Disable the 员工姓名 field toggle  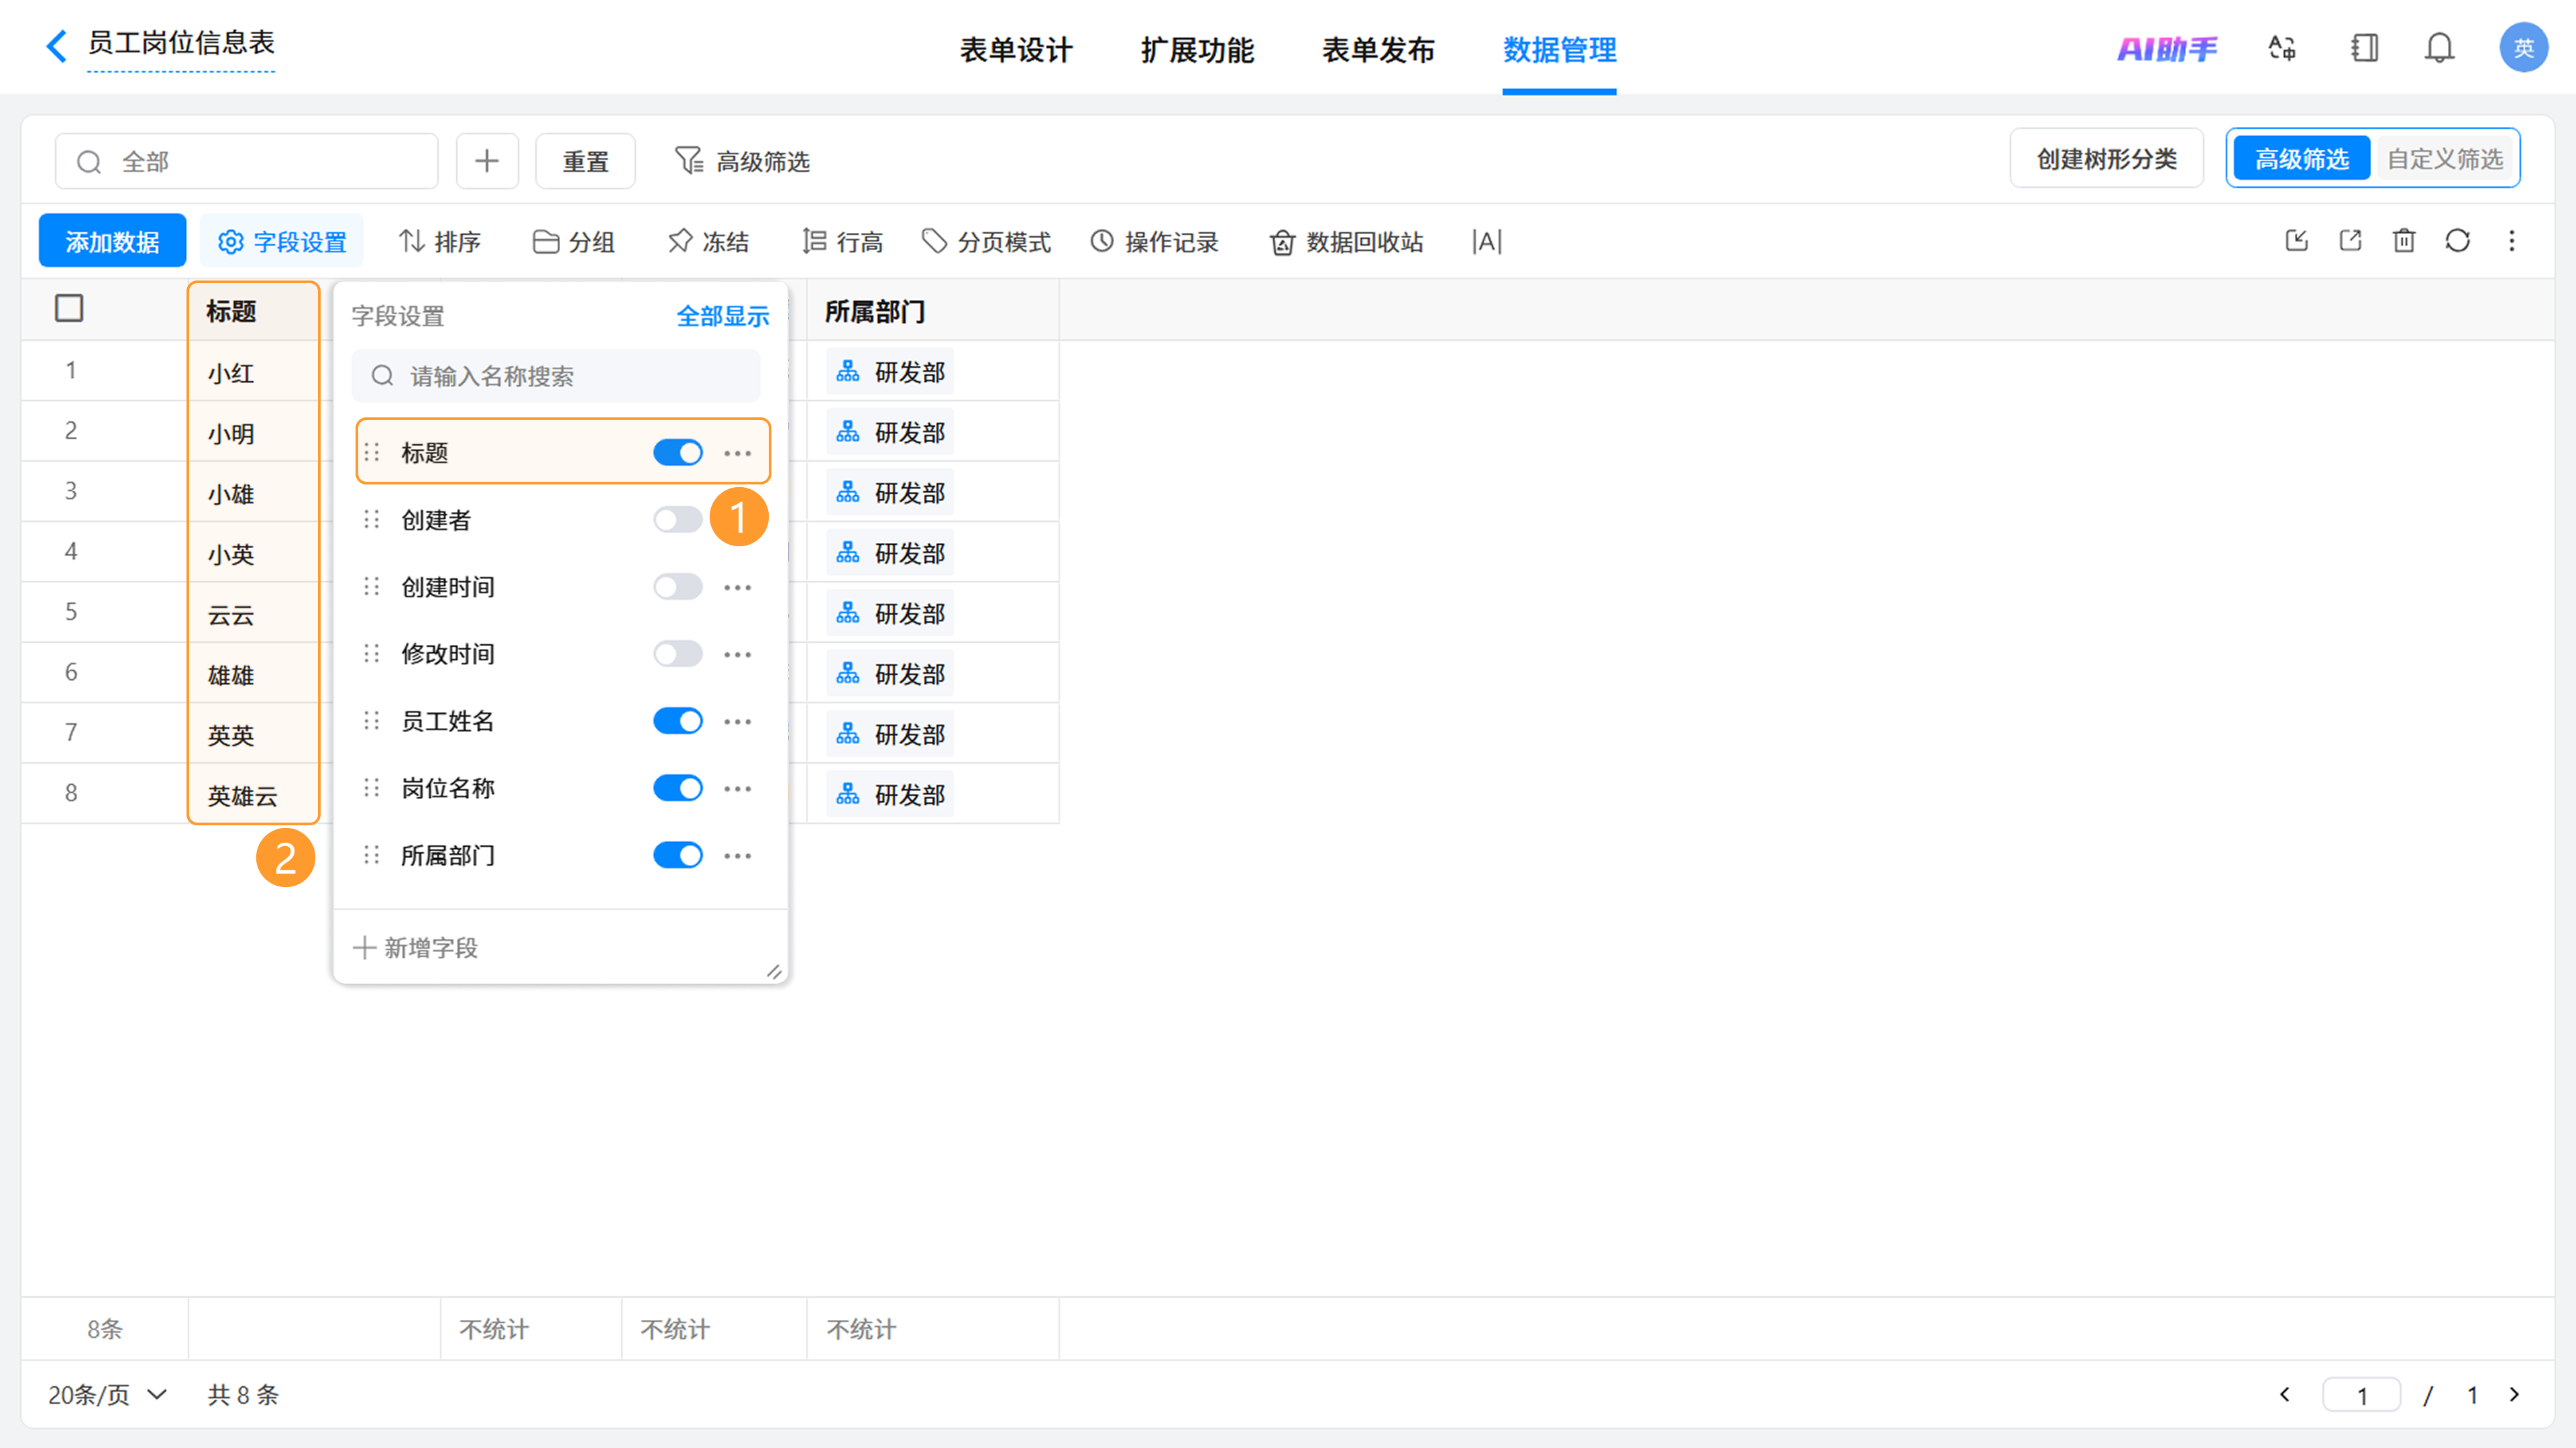click(678, 720)
